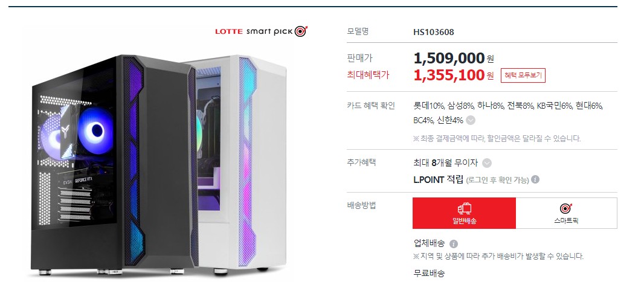Screen dimensions: 644x282
Task: Click the L.POINT 적립 text
Action: point(438,179)
